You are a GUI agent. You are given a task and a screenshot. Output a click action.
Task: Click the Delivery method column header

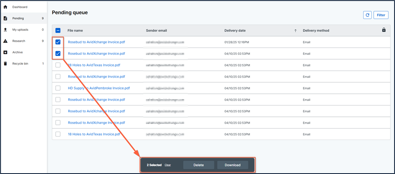coord(316,31)
